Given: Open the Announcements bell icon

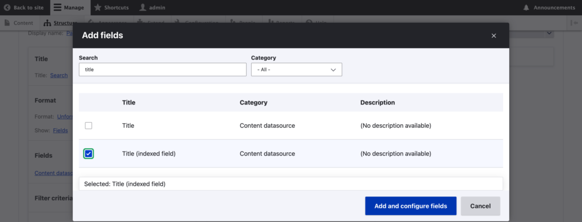Looking at the screenshot, I should click(x=526, y=7).
